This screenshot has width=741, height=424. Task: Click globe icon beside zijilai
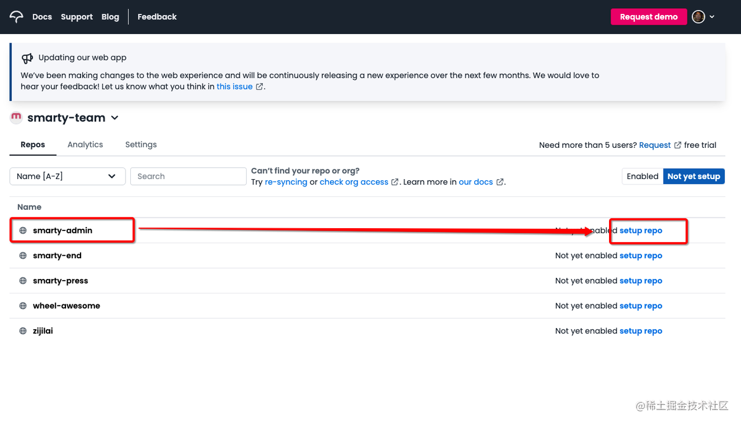pos(23,331)
